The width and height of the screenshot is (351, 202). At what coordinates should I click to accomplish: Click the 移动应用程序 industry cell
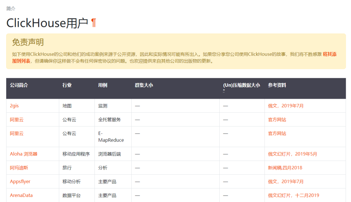click(76, 154)
